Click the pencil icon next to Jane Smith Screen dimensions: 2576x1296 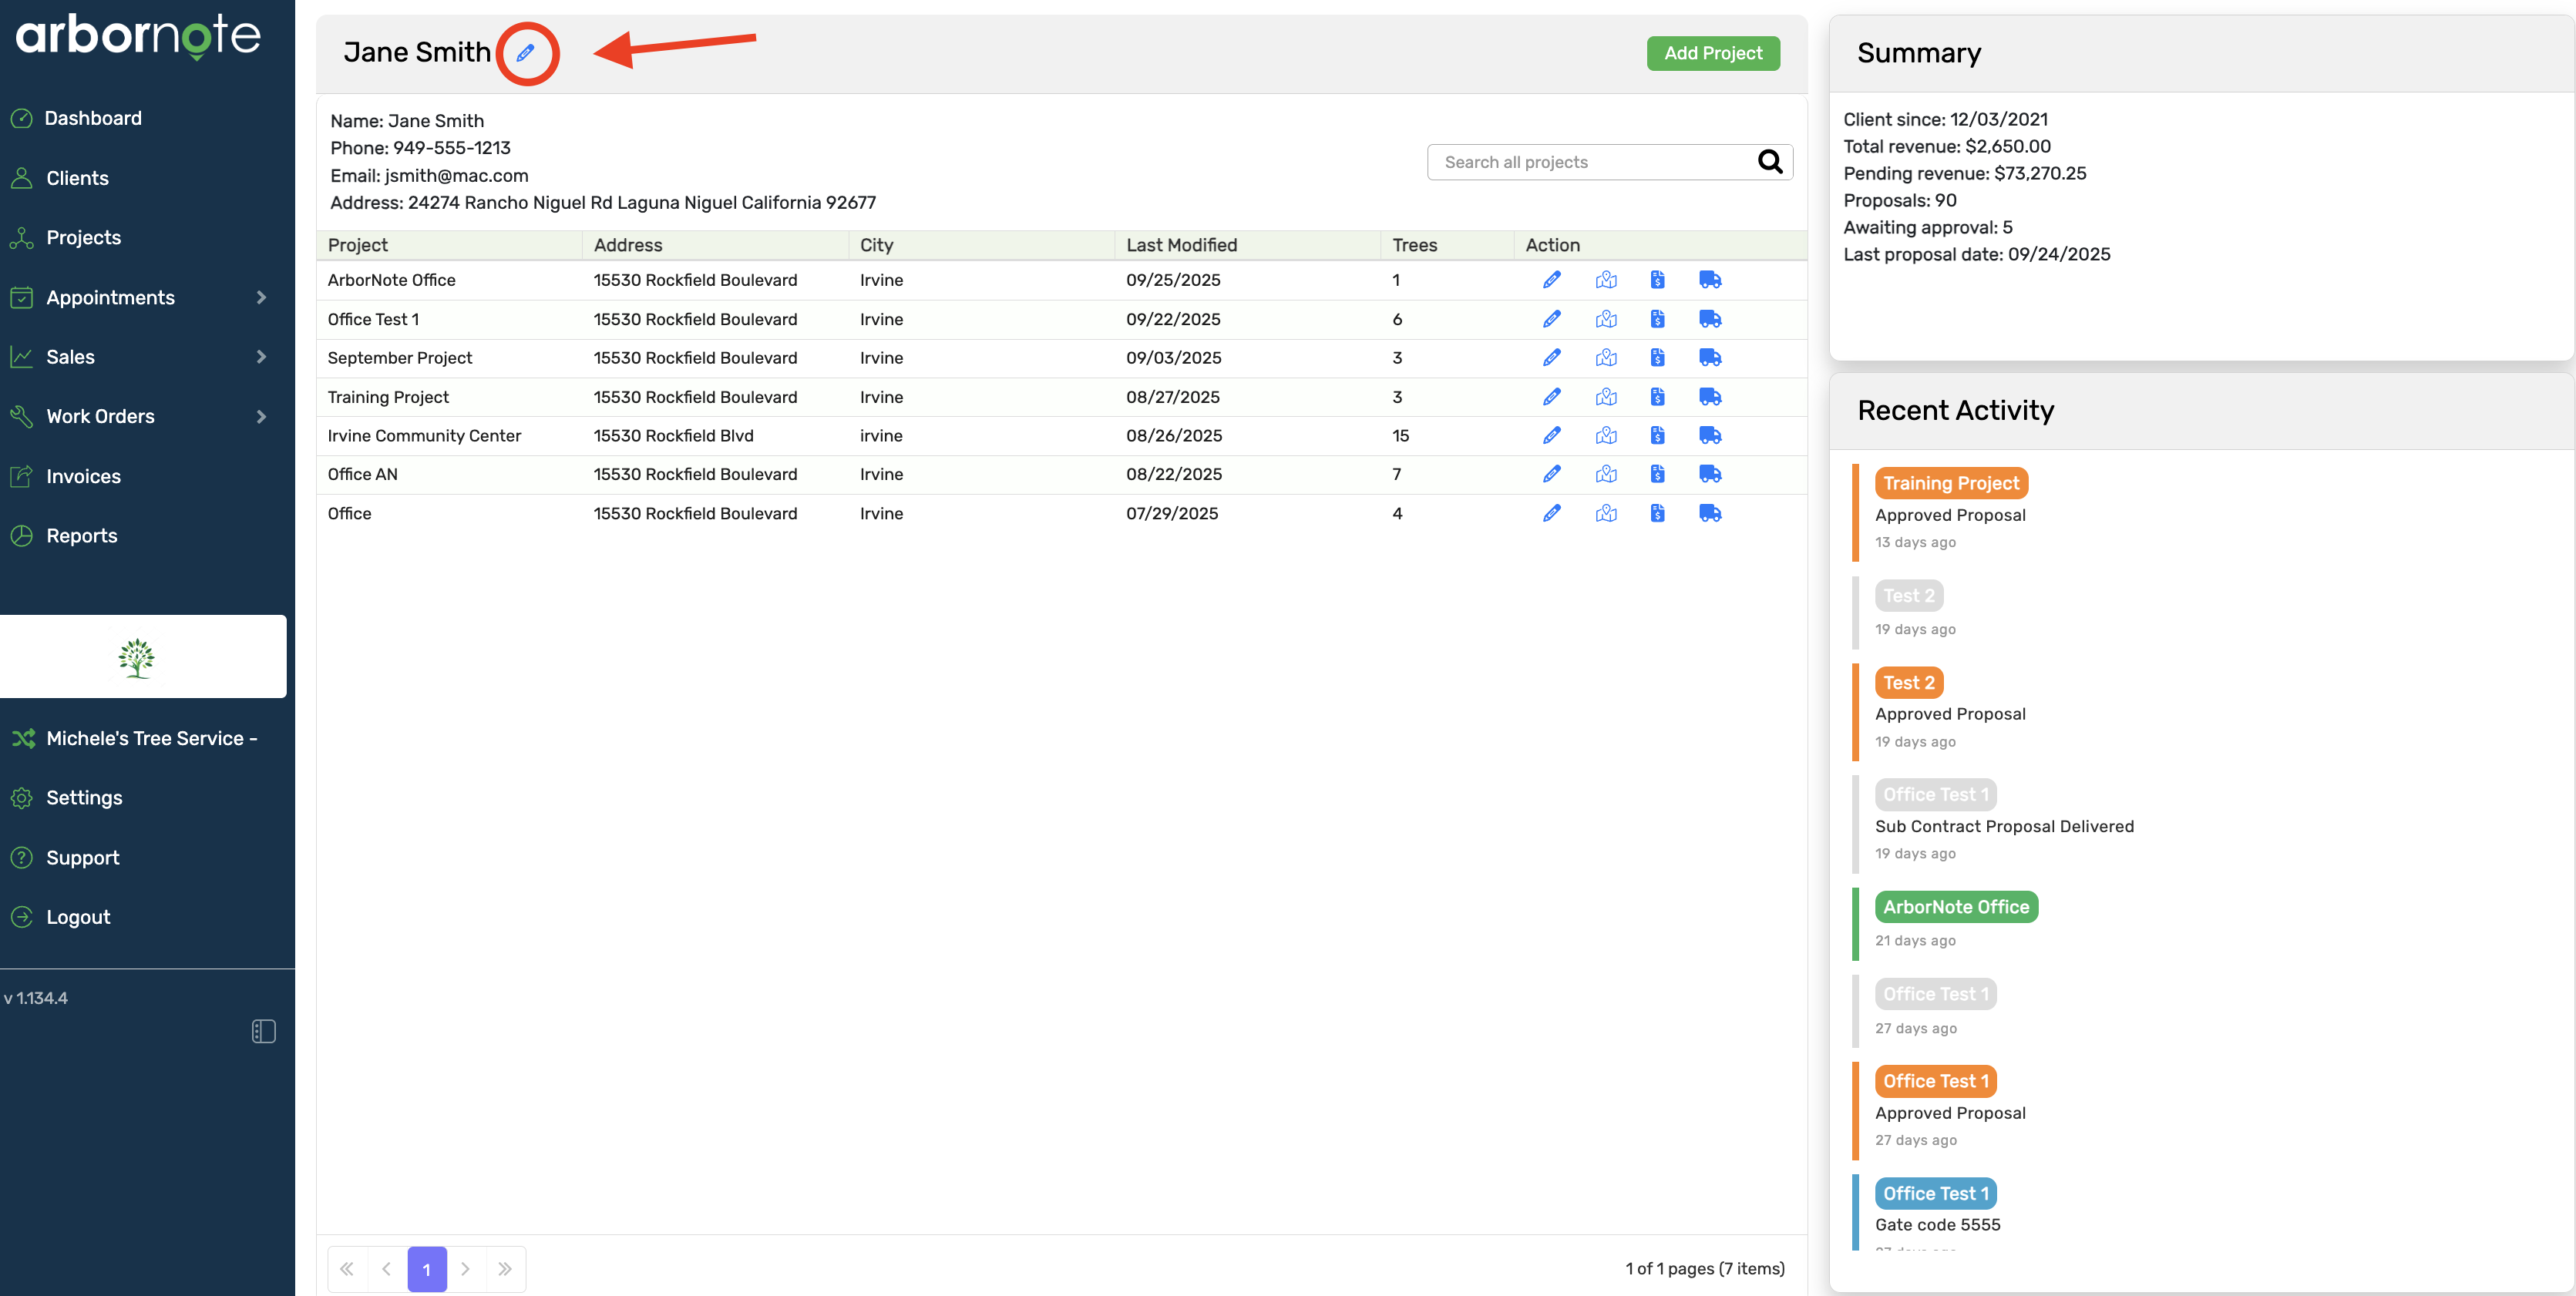[x=525, y=53]
